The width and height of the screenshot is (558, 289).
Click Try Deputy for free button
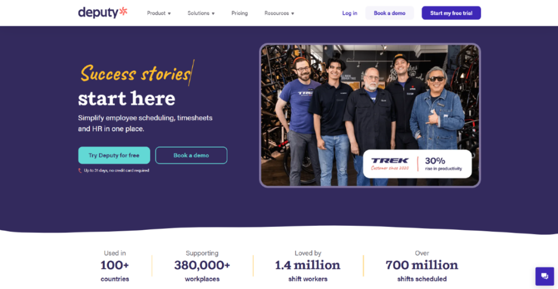(114, 155)
